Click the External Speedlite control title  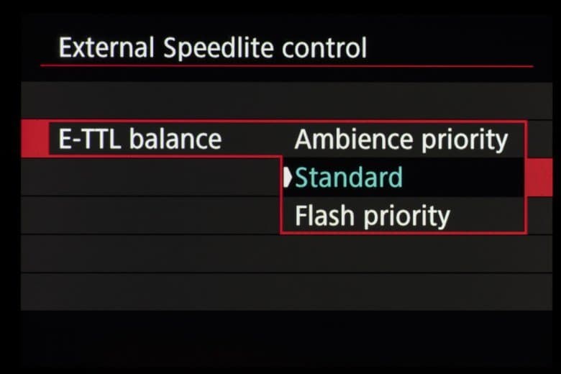click(212, 48)
